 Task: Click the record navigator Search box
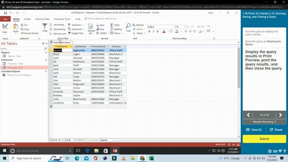coord(107,140)
